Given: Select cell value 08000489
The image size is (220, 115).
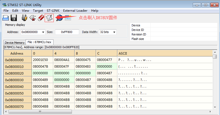Looking at the screenshot, I should pos(43,80).
